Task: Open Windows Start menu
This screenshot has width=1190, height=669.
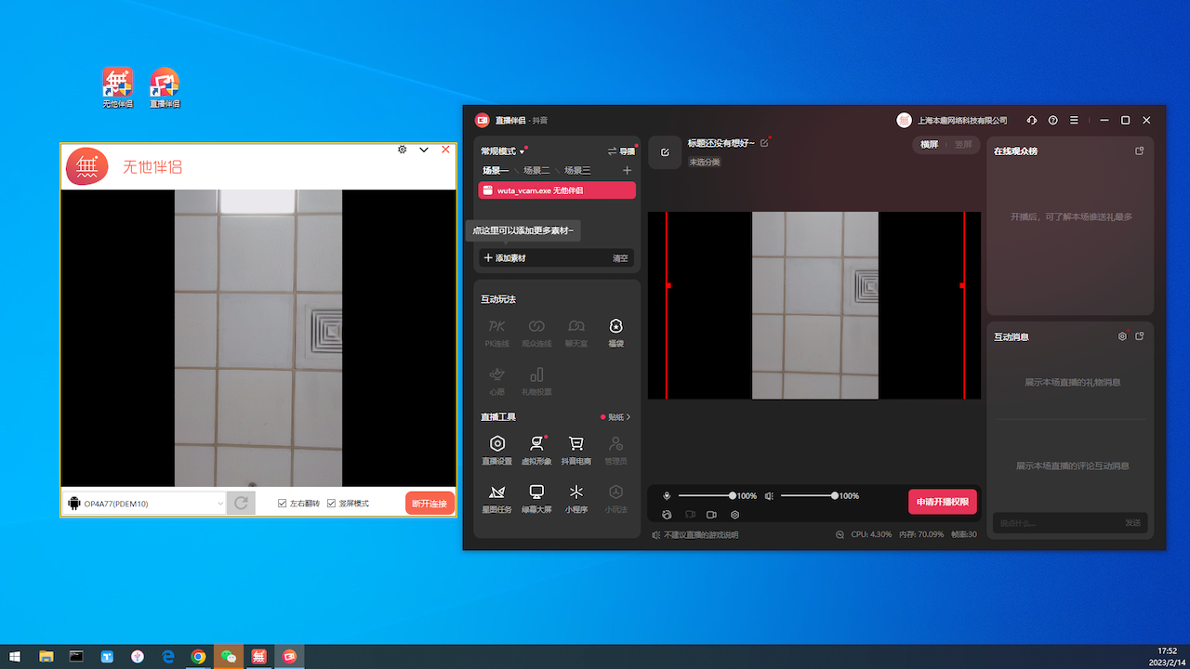Action: click(15, 656)
